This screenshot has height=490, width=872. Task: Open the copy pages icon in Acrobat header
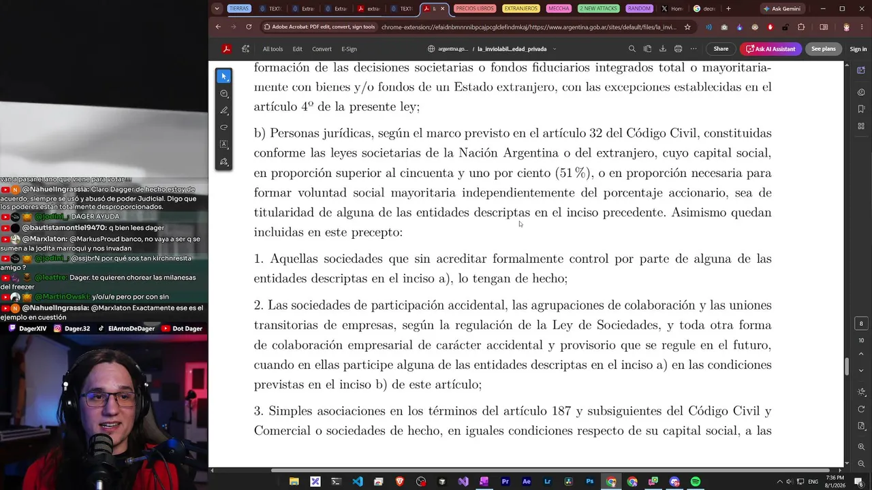pyautogui.click(x=647, y=49)
